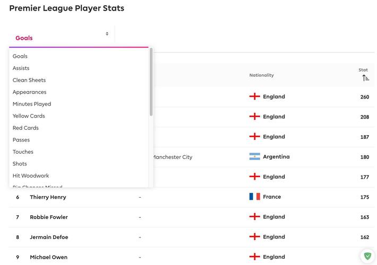377x265 pixels.
Task: Select Assists from the stat list
Action: tap(21, 68)
